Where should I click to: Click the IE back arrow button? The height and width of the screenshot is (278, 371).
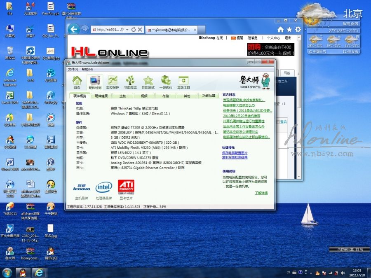click(x=74, y=29)
